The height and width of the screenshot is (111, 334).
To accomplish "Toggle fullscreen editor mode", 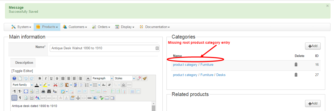I will click(26, 91).
